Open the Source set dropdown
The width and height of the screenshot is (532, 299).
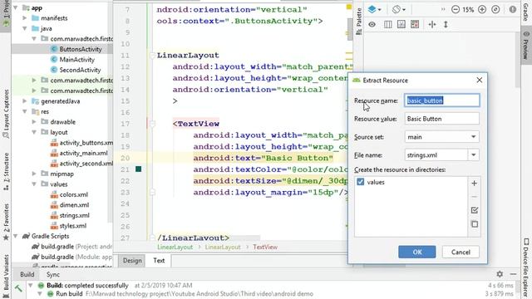tap(441, 137)
